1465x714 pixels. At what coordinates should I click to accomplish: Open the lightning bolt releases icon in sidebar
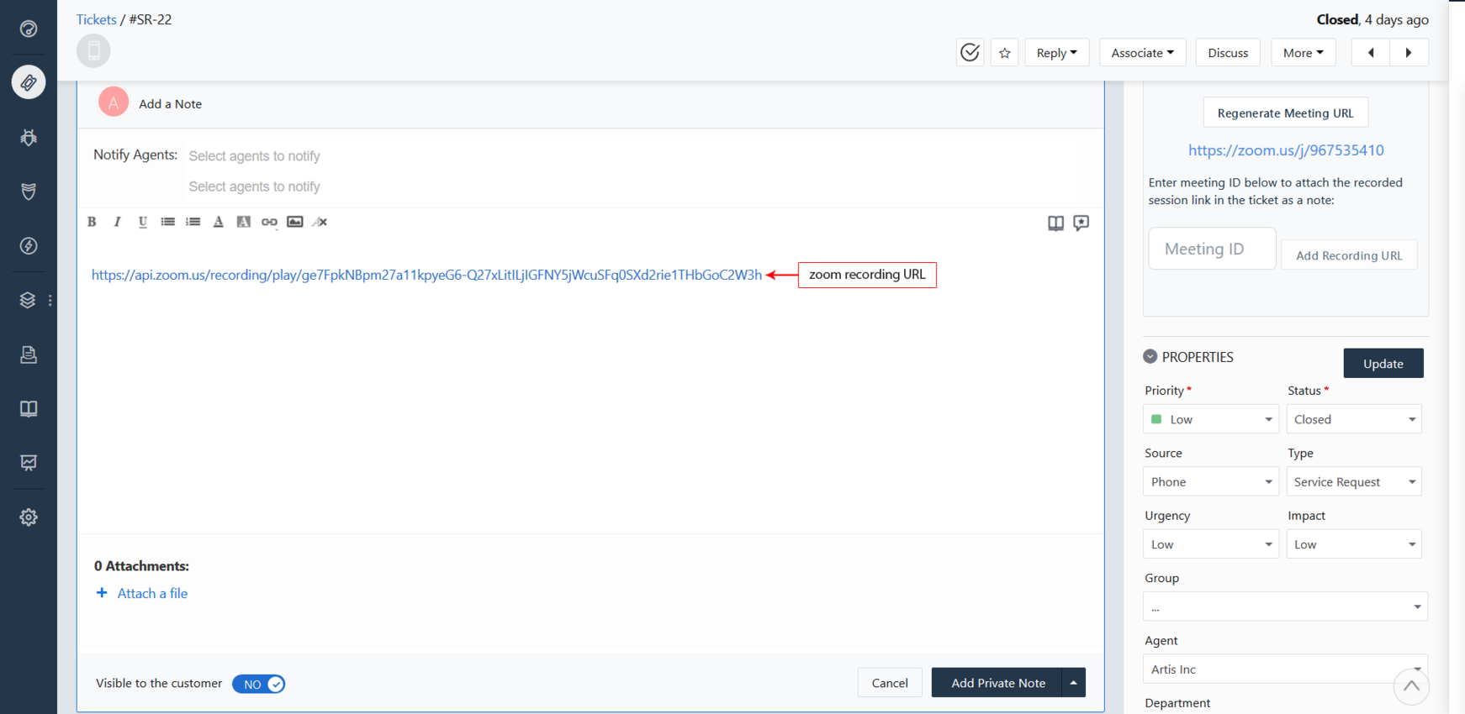tap(29, 246)
